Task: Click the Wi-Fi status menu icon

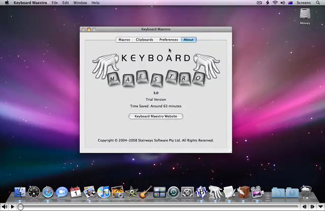Action: click(275, 3)
